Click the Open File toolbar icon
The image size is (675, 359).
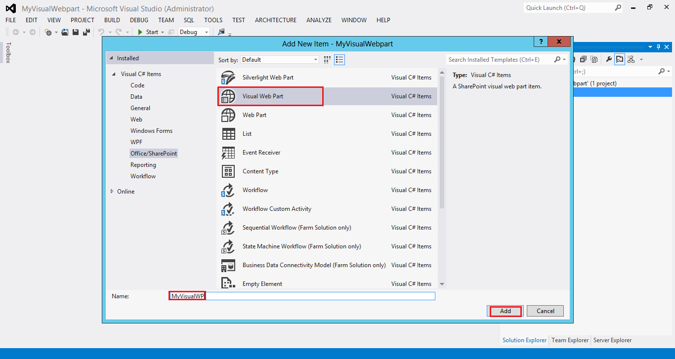point(65,32)
